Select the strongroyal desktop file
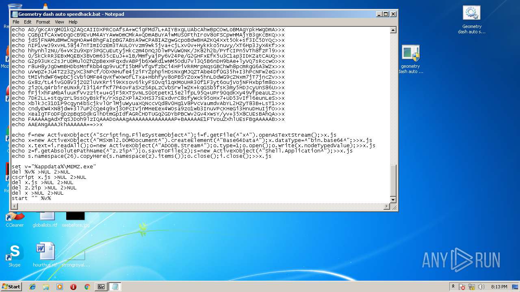Image resolution: width=520 pixels, height=292 pixels. [76, 258]
